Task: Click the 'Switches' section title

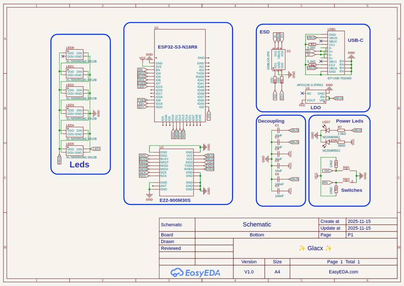Action: click(x=351, y=190)
